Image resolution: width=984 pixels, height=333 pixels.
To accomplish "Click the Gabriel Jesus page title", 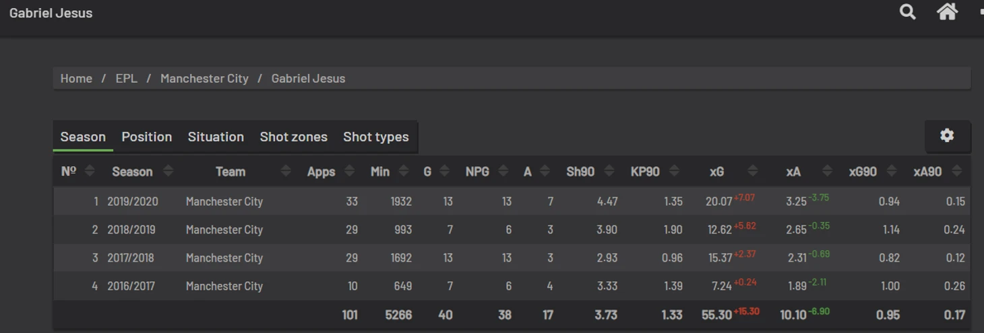I will [x=51, y=13].
